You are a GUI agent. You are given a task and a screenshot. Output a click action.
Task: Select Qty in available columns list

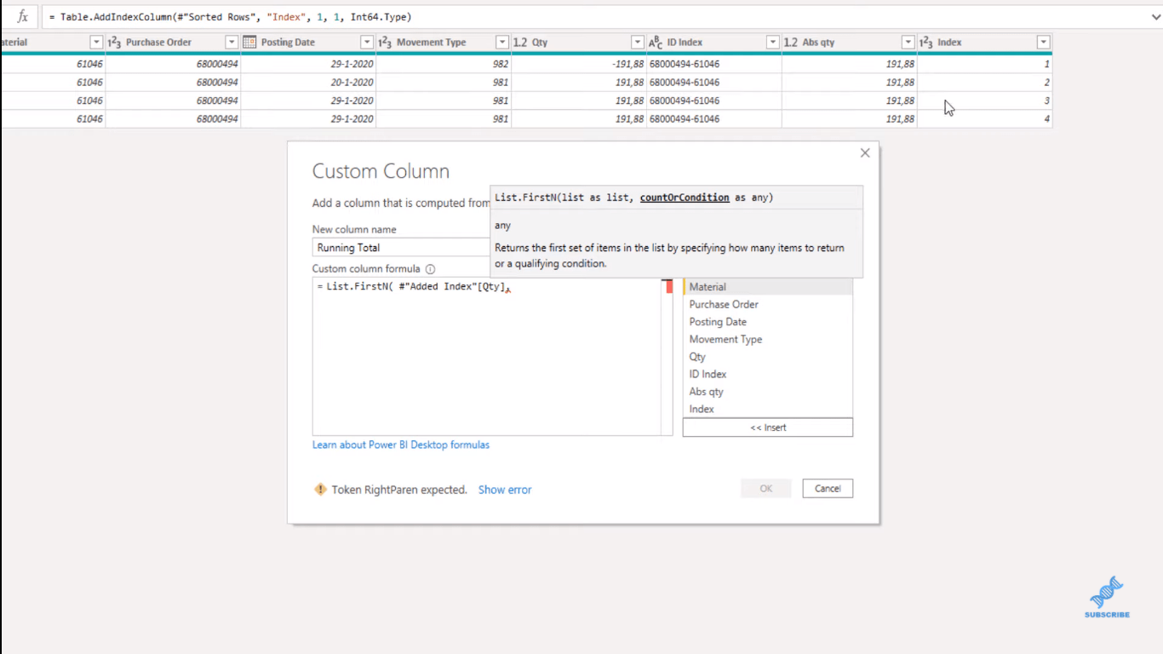(x=768, y=357)
